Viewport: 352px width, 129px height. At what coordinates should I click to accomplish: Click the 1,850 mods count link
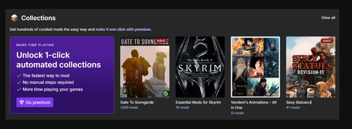129,108
